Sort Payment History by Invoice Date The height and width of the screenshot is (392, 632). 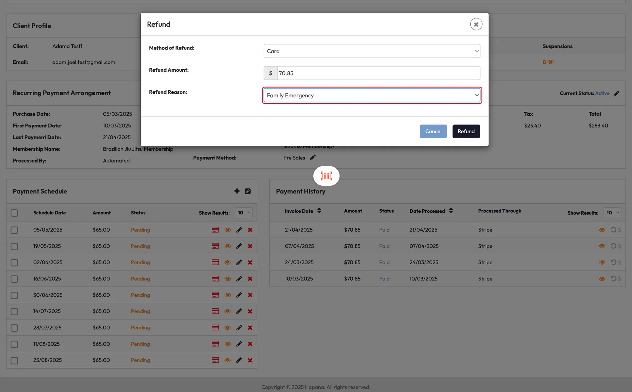click(319, 211)
